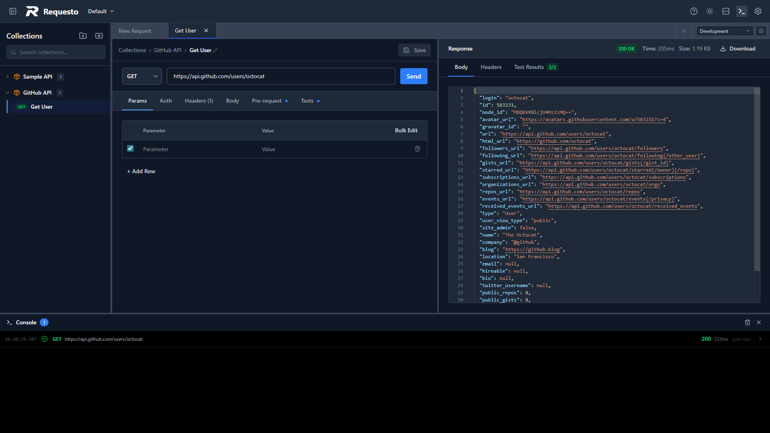View the Test Results tab

click(536, 67)
